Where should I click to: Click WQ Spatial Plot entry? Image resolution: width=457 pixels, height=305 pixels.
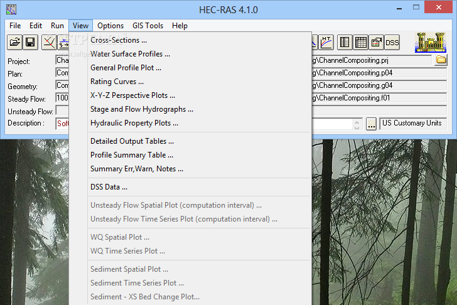click(x=190, y=237)
